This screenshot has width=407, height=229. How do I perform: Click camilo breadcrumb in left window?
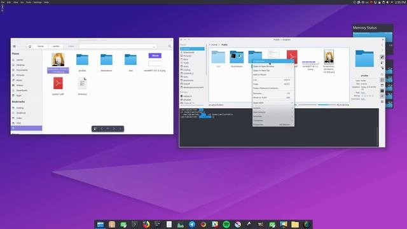tap(56, 46)
